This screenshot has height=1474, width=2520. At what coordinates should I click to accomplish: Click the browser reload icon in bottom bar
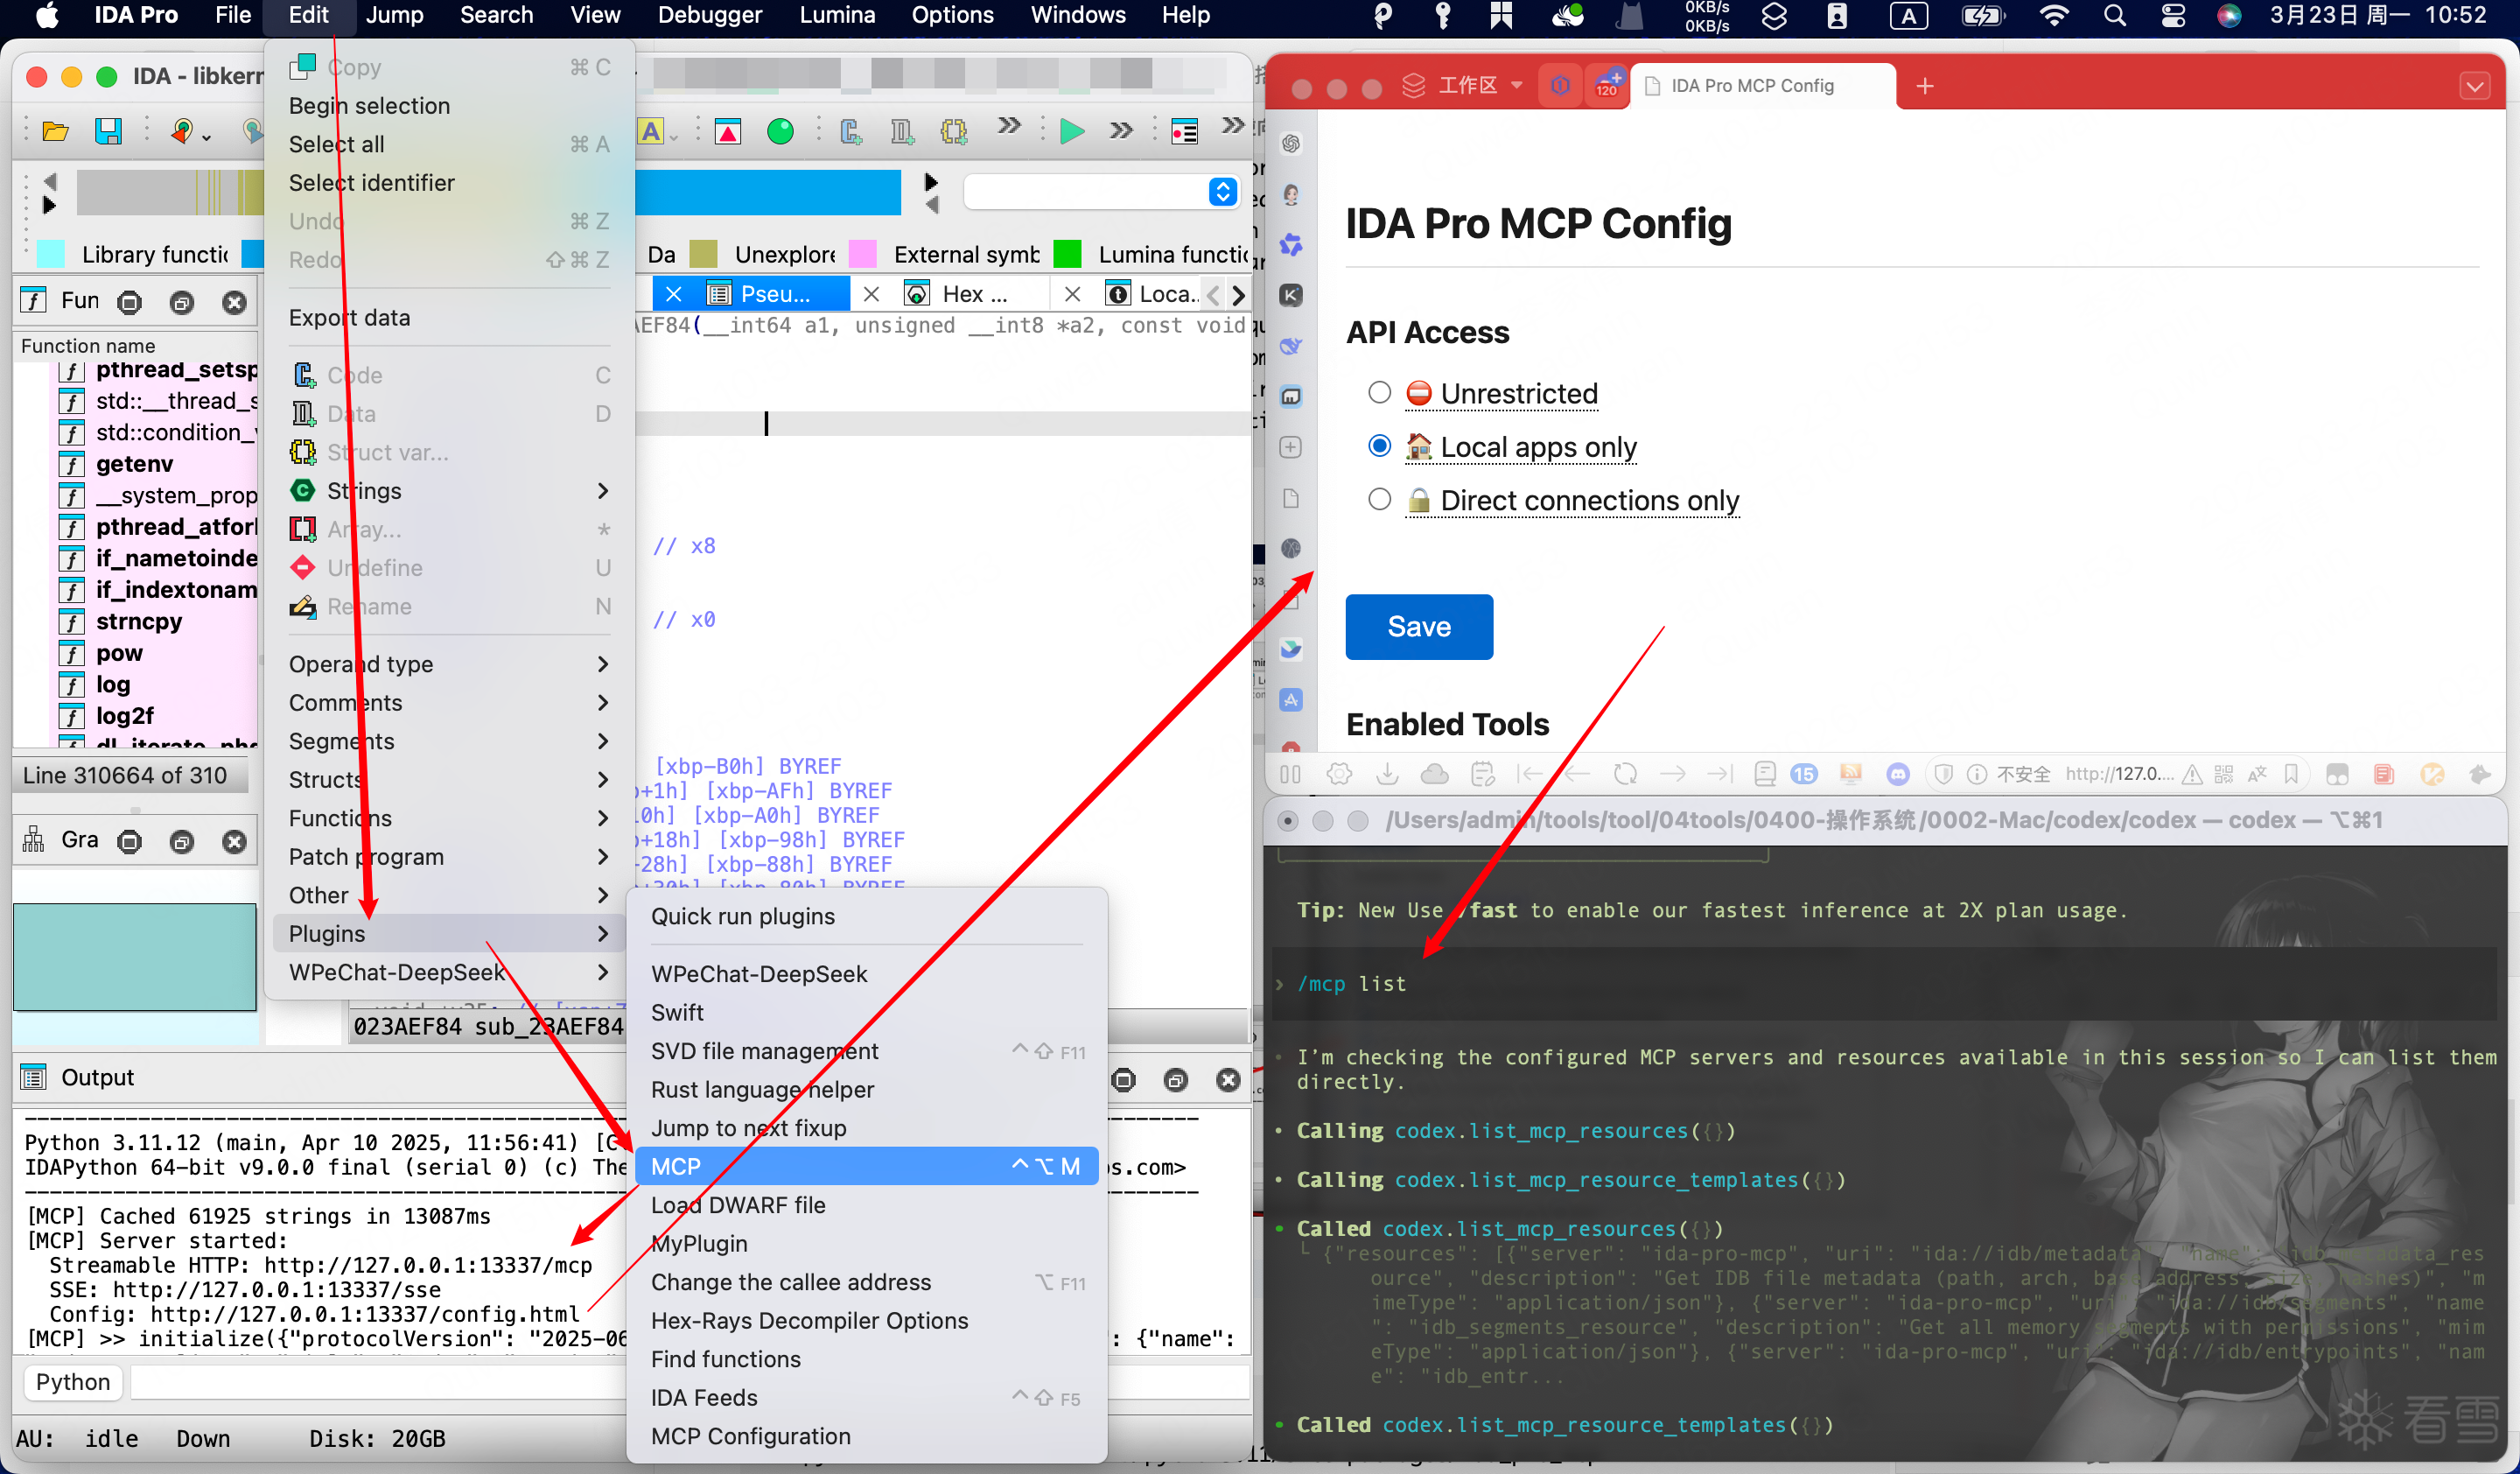[x=1625, y=773]
